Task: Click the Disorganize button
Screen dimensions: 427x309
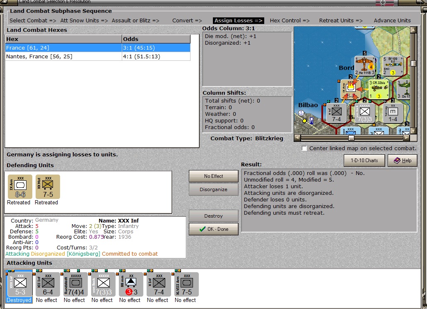Action: [x=214, y=189]
